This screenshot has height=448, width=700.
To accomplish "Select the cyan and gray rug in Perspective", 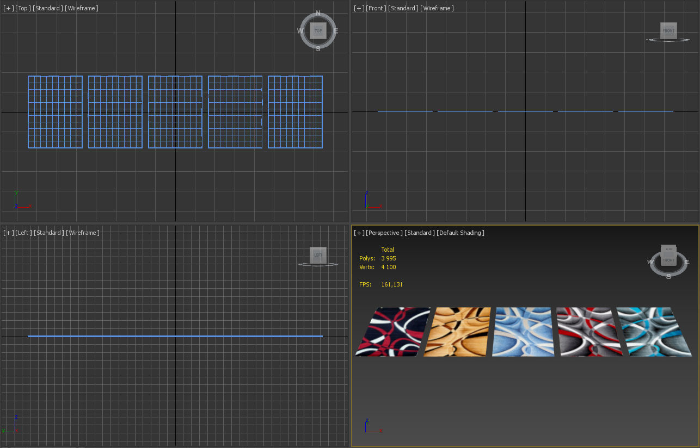I will tap(655, 332).
